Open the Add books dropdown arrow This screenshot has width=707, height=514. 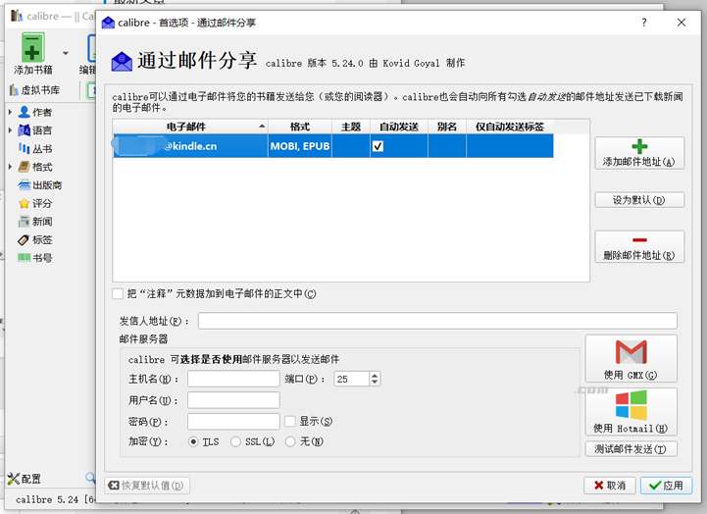(66, 53)
